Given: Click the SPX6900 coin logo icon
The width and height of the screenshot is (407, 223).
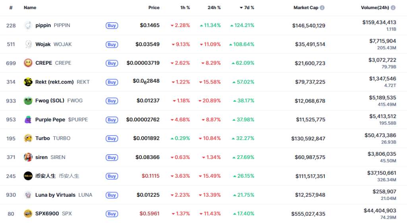Looking at the screenshot, I should [x=28, y=214].
